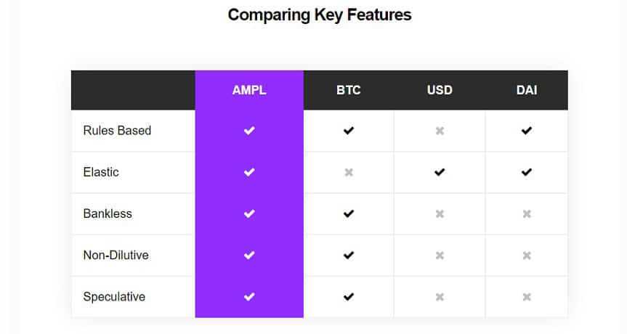
Task: Click the AMPL Speculative white checkmark
Action: pyautogui.click(x=249, y=296)
